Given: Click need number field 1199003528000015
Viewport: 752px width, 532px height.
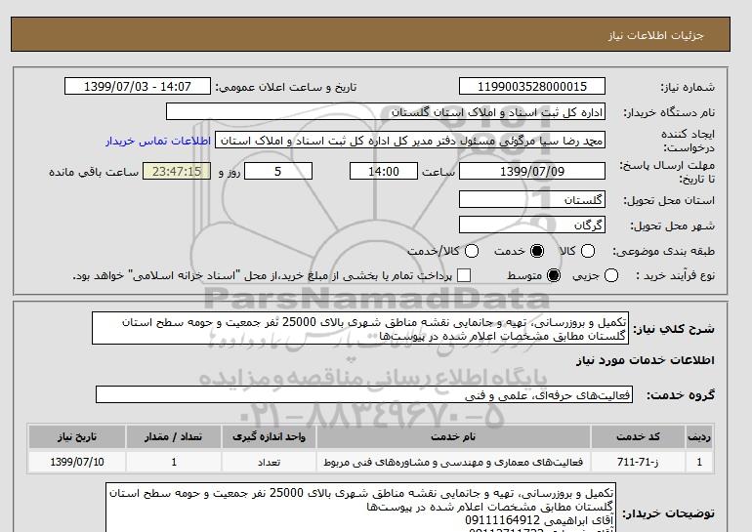Looking at the screenshot, I should pos(532,86).
